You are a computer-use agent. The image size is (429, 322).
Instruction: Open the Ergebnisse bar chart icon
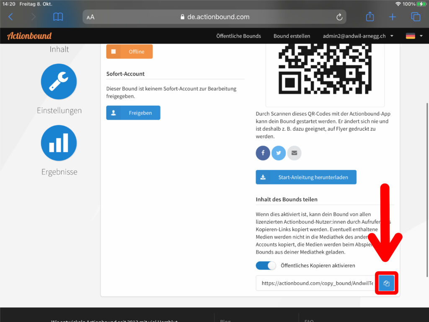click(x=59, y=143)
